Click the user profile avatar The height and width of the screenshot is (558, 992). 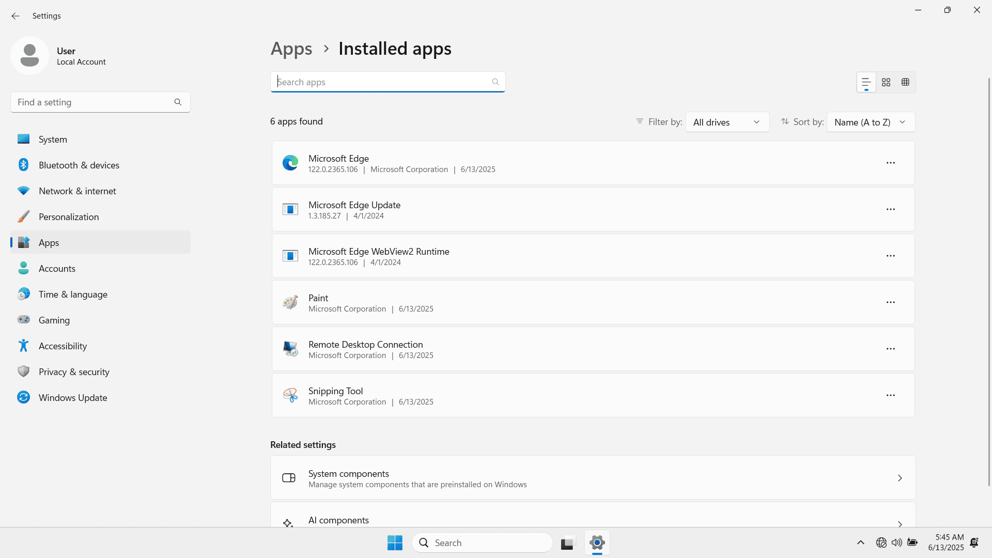[29, 55]
